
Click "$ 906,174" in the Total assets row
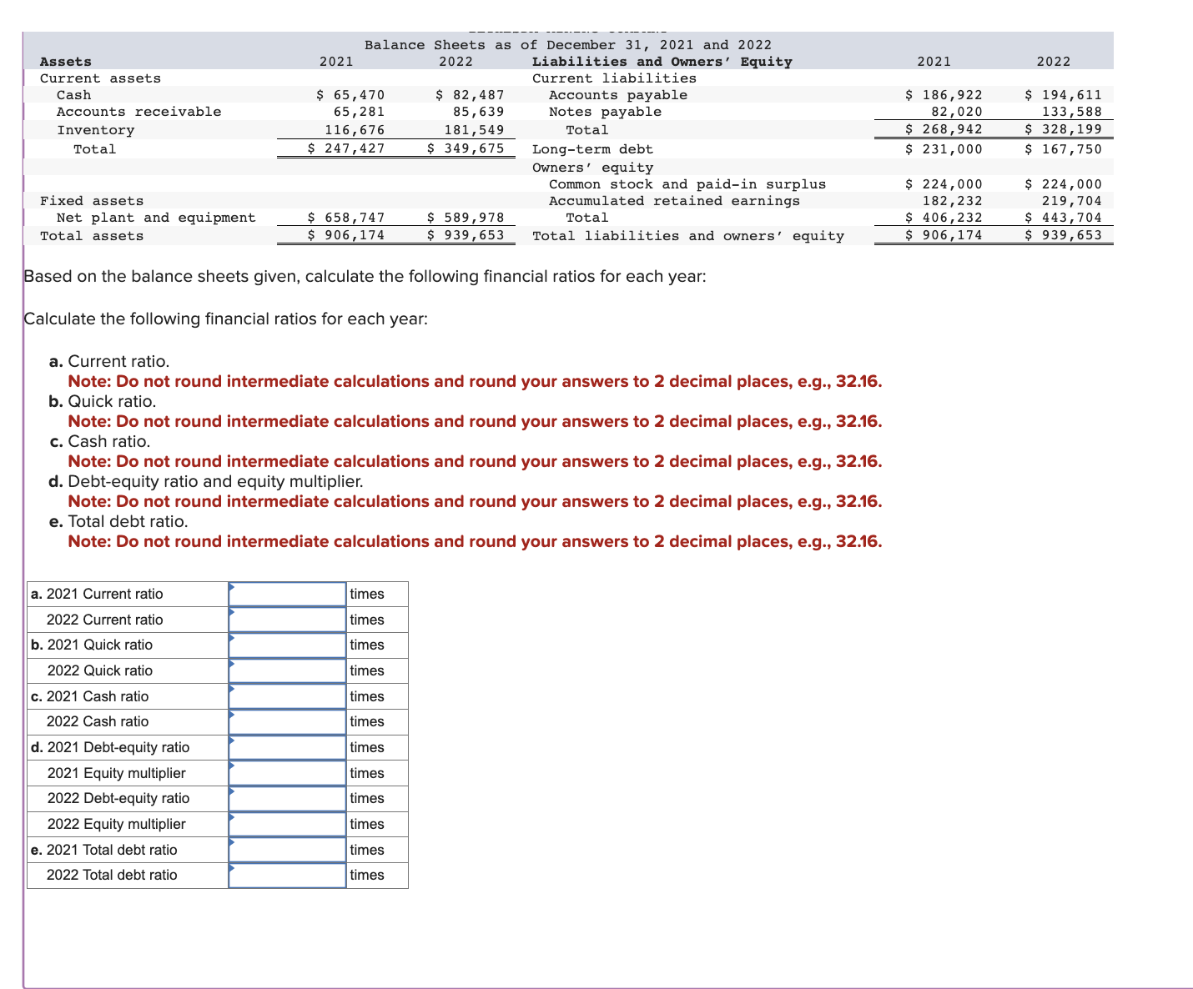(x=346, y=236)
